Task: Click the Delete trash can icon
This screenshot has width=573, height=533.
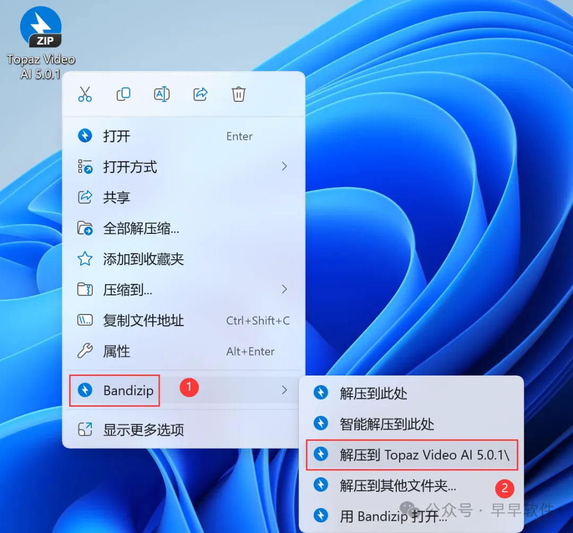Action: point(238,94)
